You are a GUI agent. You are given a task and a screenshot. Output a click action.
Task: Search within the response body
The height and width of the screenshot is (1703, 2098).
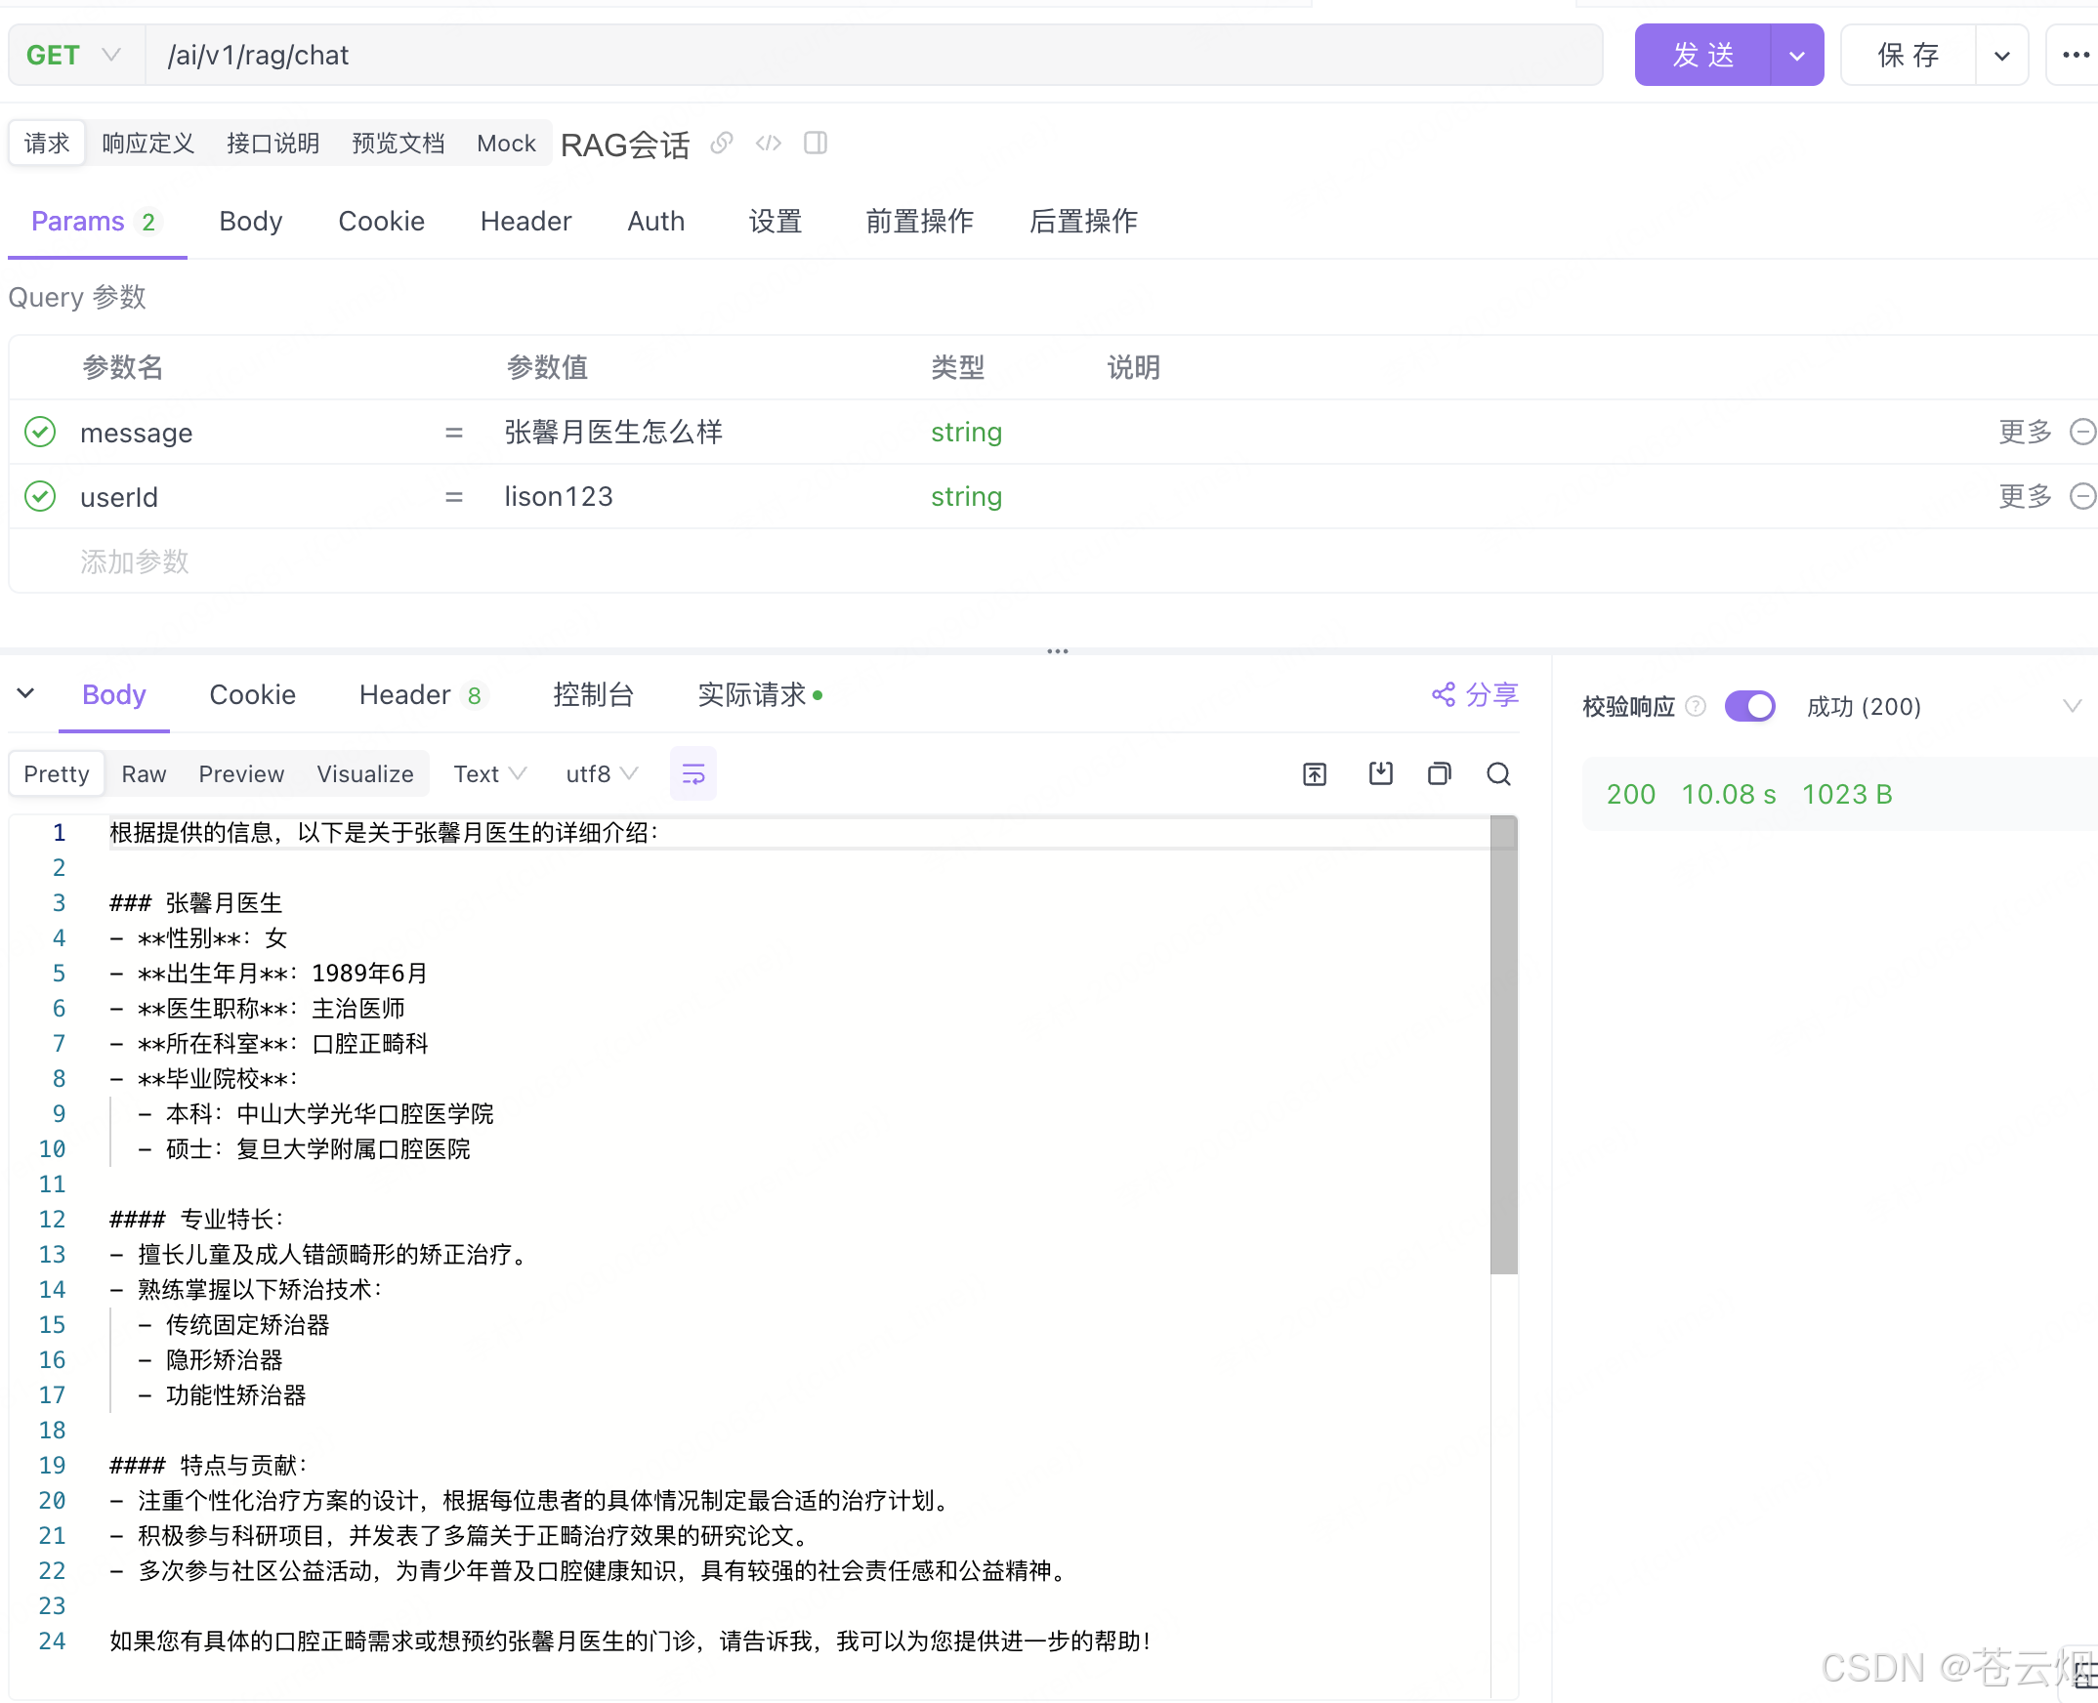click(1497, 774)
